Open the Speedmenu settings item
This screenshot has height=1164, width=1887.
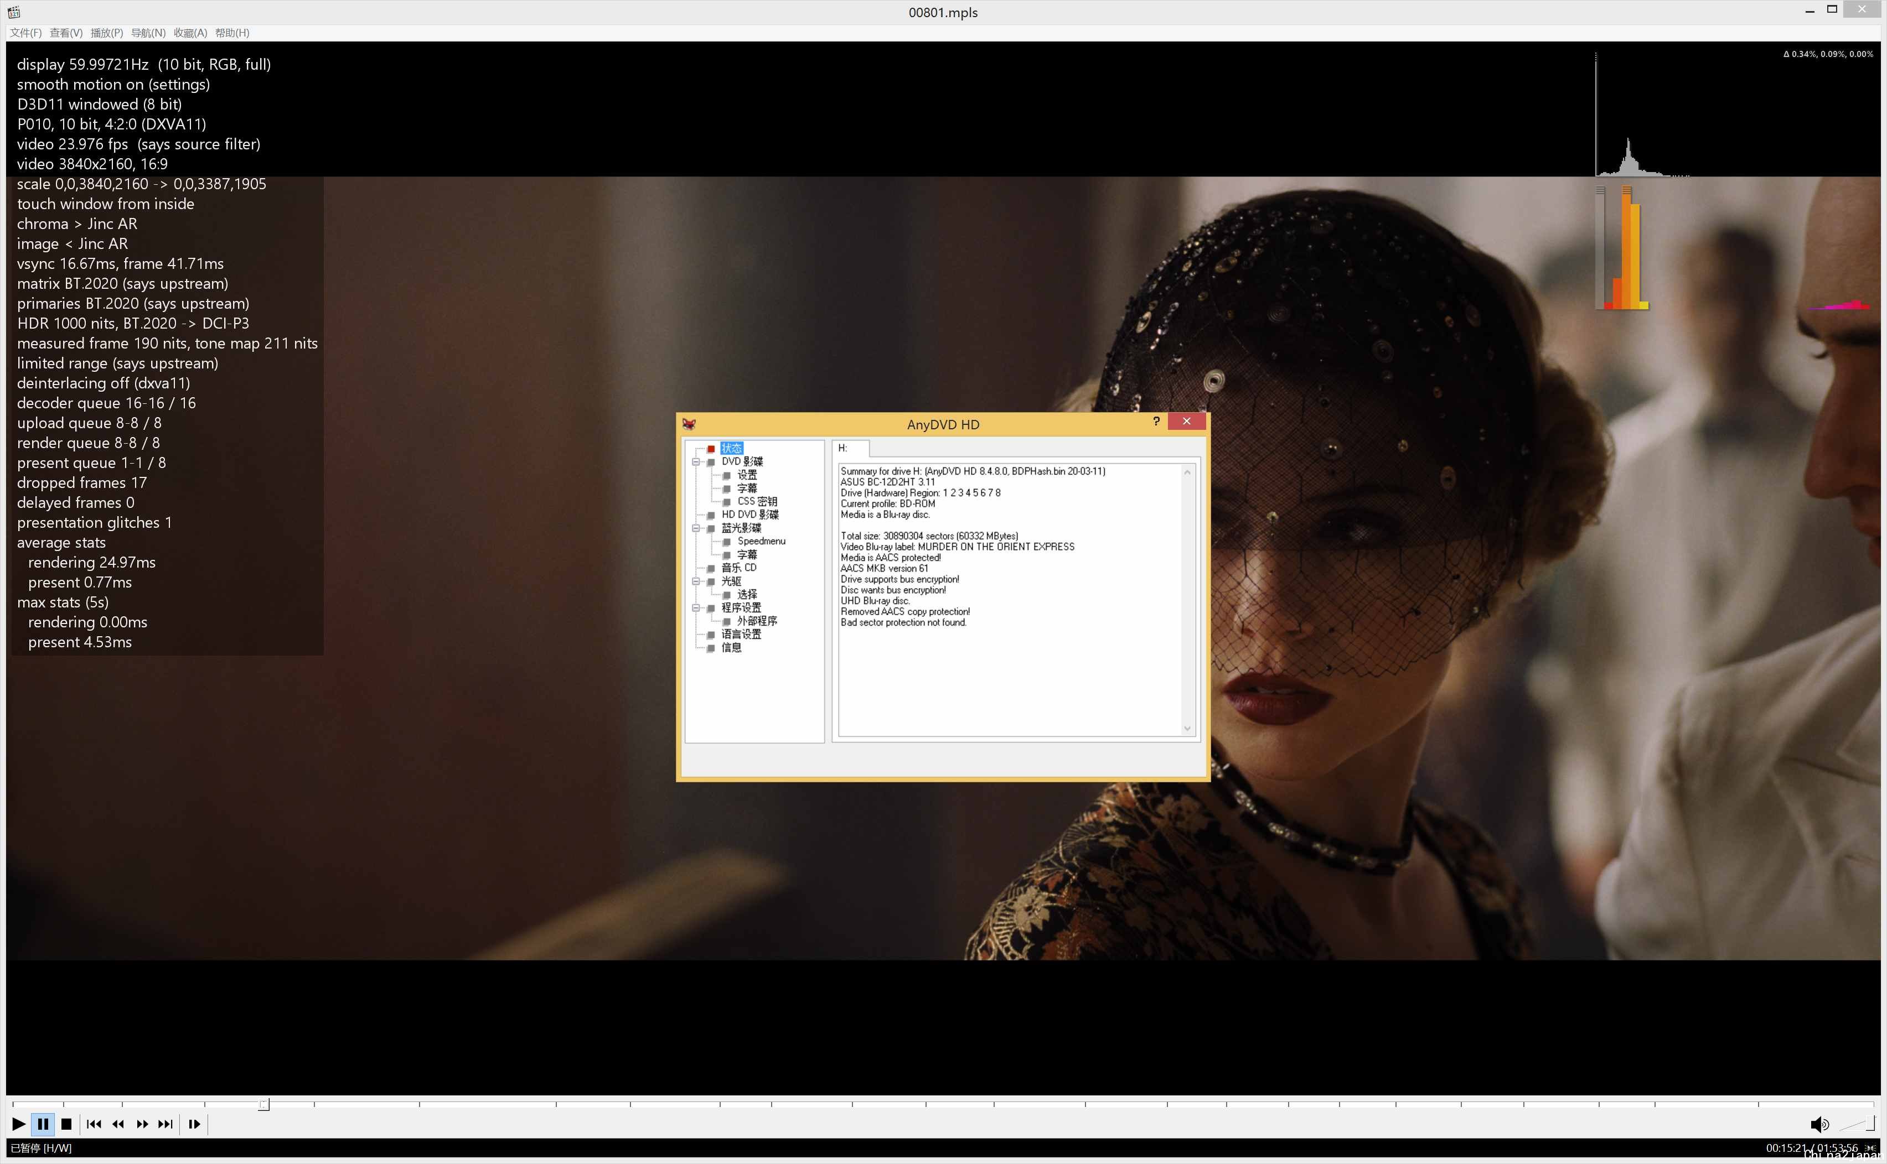tap(761, 541)
